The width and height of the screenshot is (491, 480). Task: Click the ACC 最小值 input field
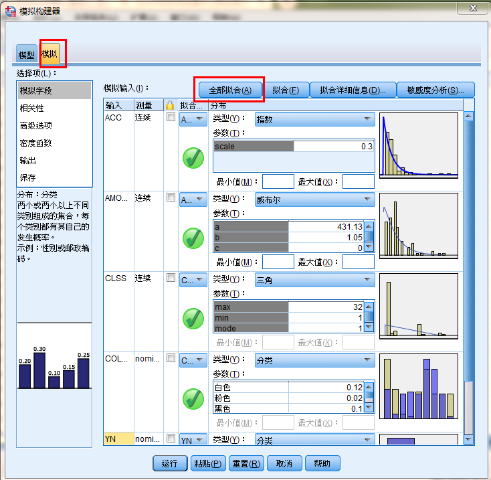pyautogui.click(x=278, y=181)
